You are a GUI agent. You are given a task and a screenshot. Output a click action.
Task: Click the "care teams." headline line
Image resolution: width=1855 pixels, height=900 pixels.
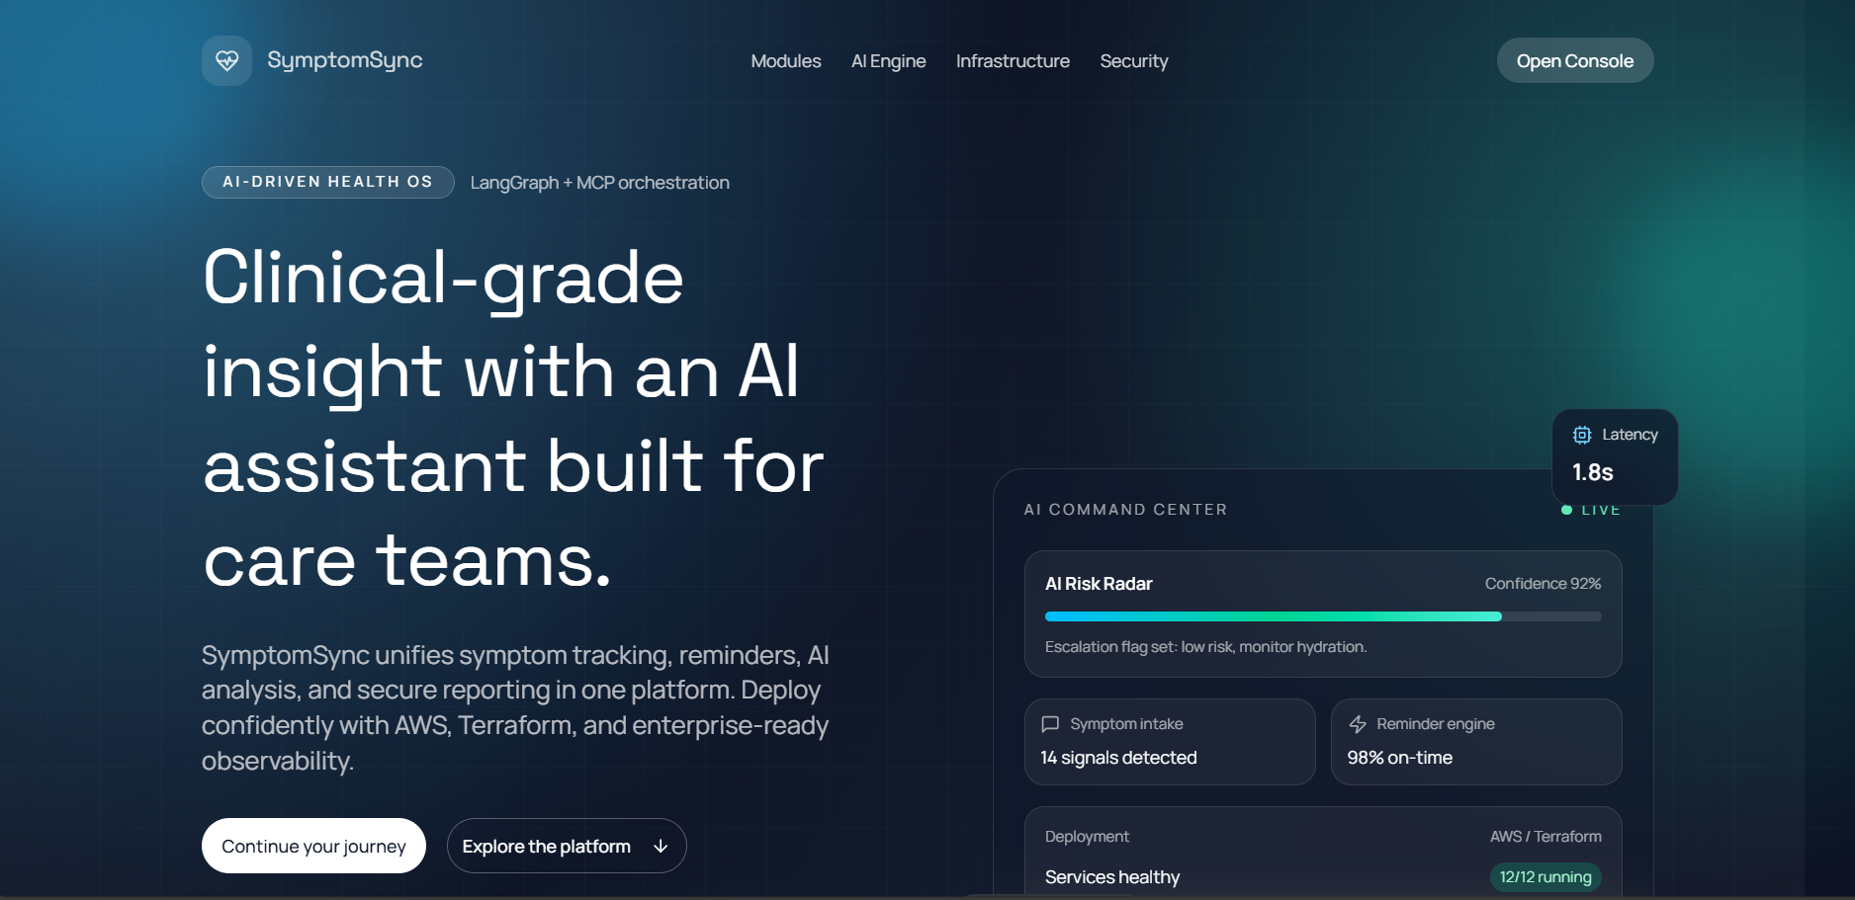(407, 561)
